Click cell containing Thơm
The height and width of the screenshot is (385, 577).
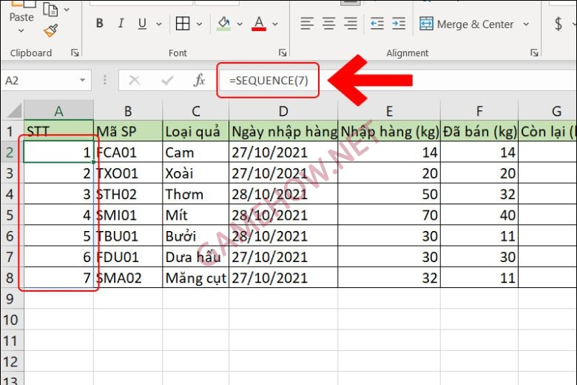pos(196,194)
